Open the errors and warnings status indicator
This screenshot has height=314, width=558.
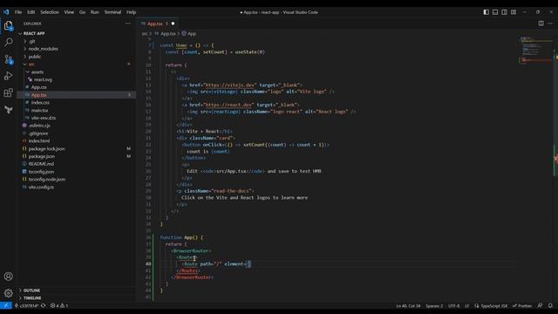(59, 305)
